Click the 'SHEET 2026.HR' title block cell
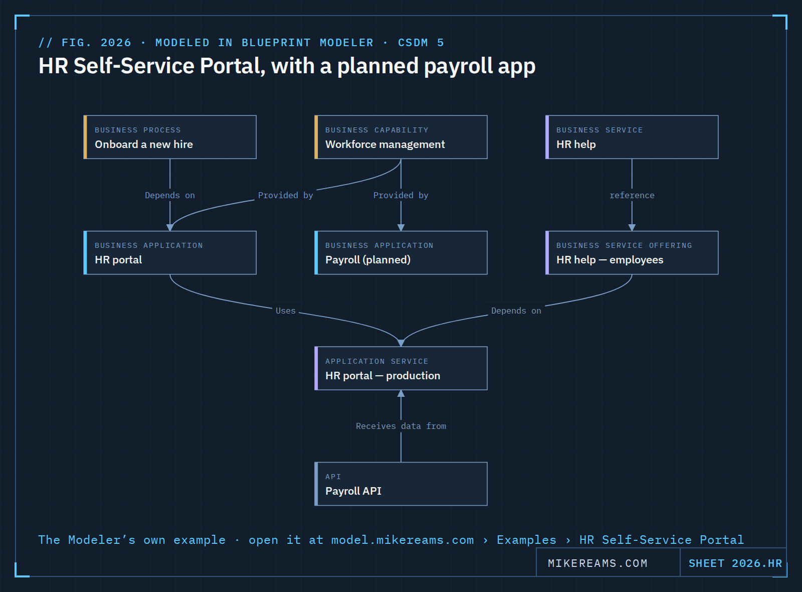 (x=734, y=562)
